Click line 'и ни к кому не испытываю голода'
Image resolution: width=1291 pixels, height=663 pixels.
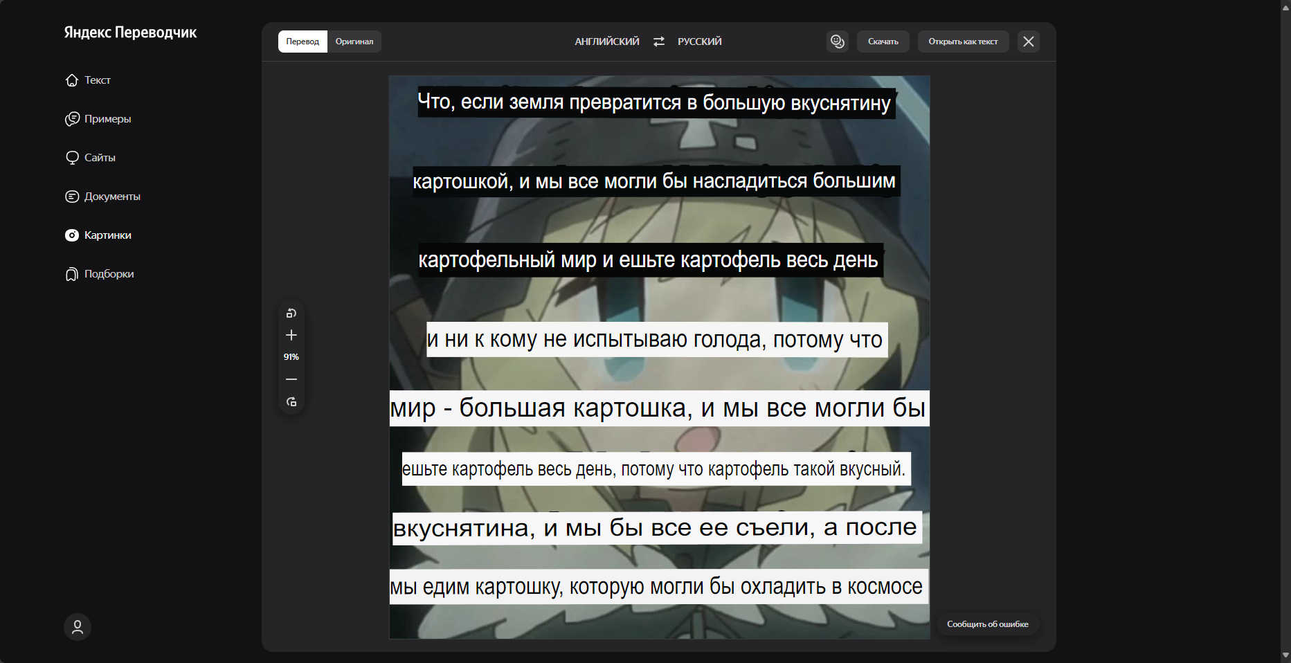click(656, 340)
